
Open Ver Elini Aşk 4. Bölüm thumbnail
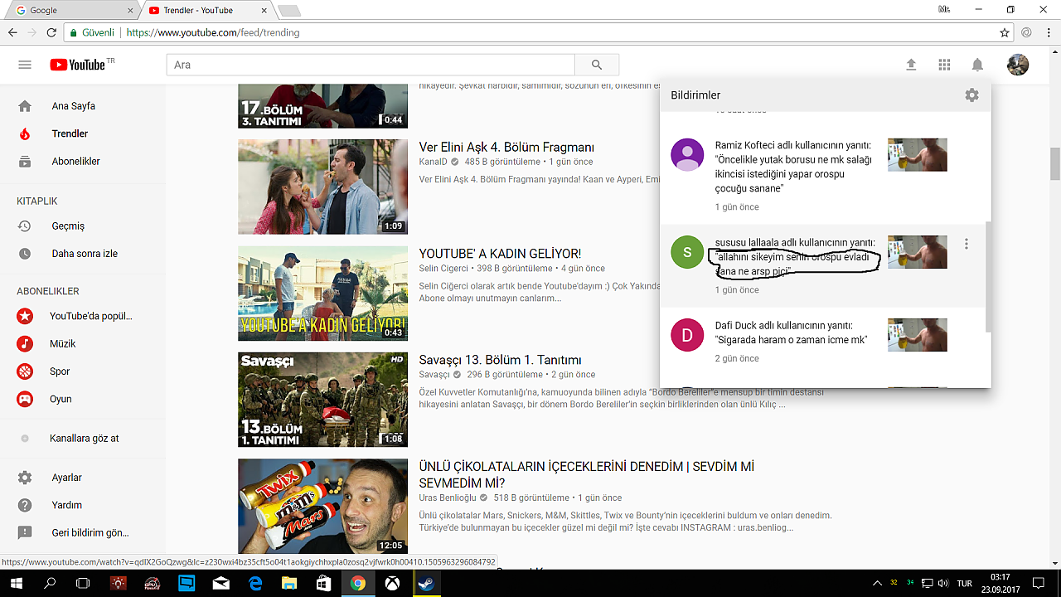click(x=322, y=187)
